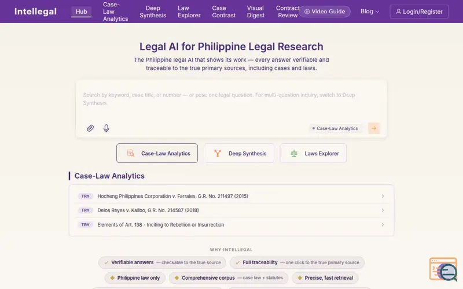Click the Case-Law Analytics document search icon
The width and height of the screenshot is (463, 289).
tap(131, 153)
